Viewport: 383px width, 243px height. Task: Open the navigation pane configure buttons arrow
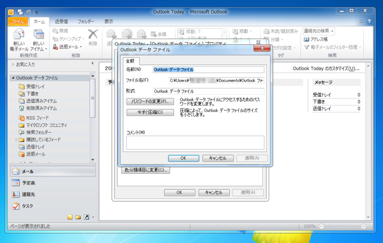coord(93,217)
